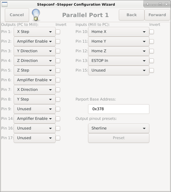Click the Parport Base Address field
The image size is (171, 192).
tap(119, 109)
